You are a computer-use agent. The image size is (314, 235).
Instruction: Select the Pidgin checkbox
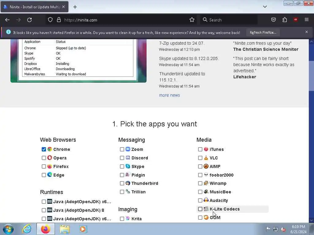click(122, 175)
